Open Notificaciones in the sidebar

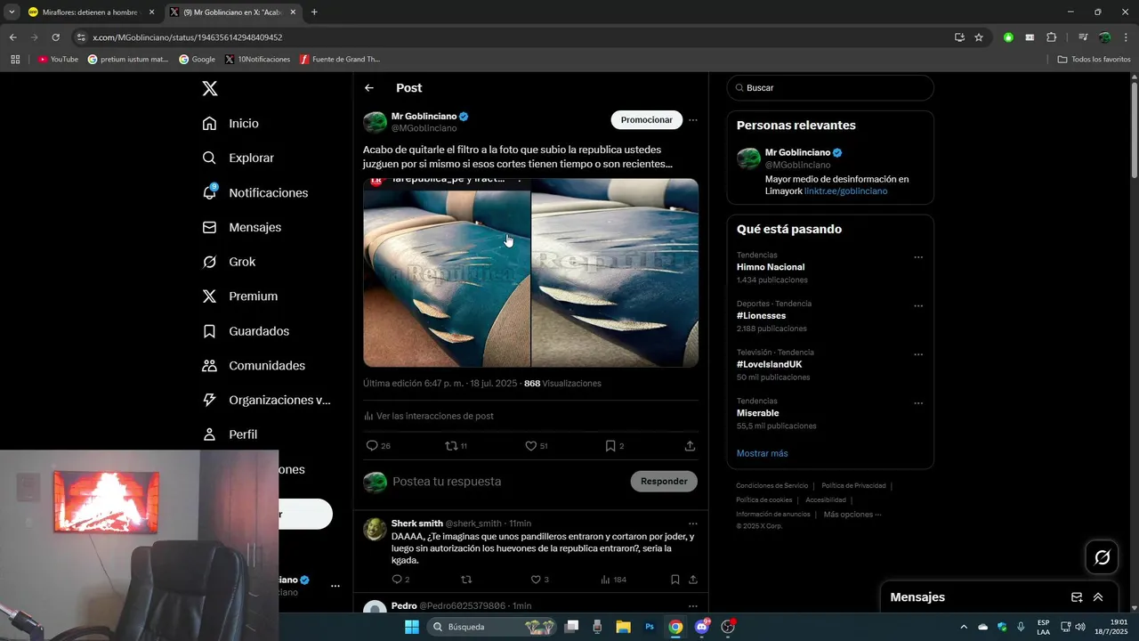pyautogui.click(x=254, y=193)
